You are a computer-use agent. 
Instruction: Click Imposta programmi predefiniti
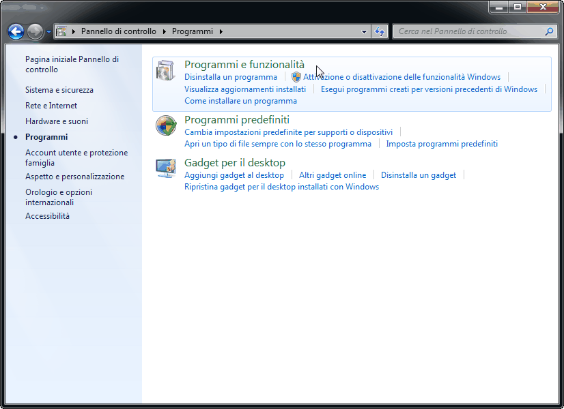442,144
